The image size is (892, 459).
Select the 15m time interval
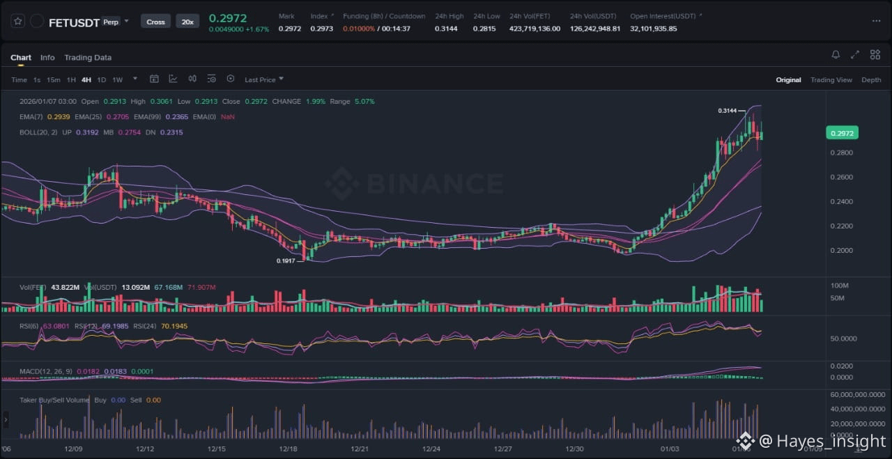(x=54, y=80)
